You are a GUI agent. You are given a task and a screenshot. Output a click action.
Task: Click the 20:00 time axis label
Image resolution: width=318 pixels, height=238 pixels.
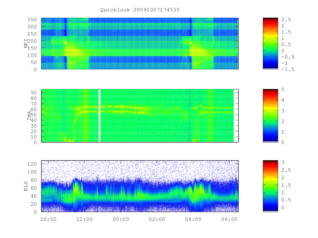tap(48, 219)
